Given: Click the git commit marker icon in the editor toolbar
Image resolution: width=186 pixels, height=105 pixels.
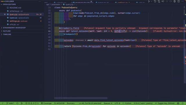Looking at the screenshot, I should pyautogui.click(x=163, y=1).
